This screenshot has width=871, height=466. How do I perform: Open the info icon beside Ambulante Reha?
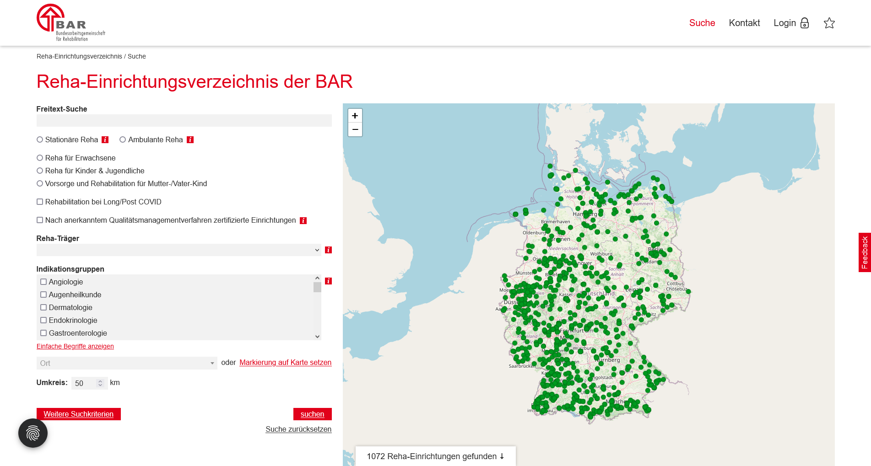(190, 140)
